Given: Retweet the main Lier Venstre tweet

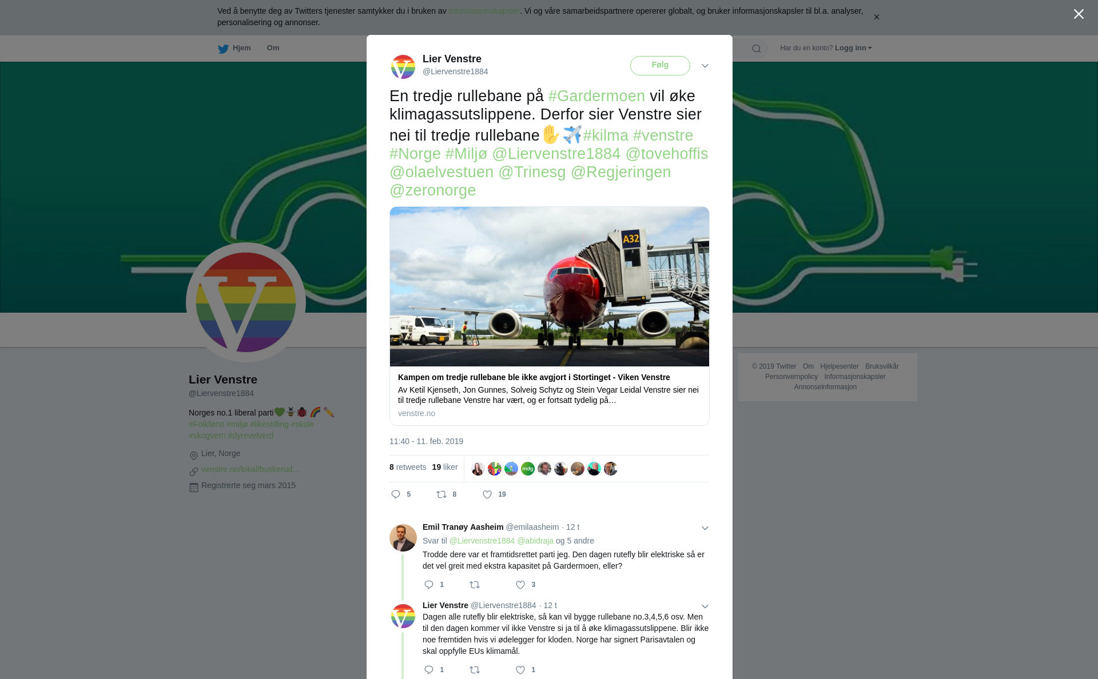Looking at the screenshot, I should (x=441, y=494).
